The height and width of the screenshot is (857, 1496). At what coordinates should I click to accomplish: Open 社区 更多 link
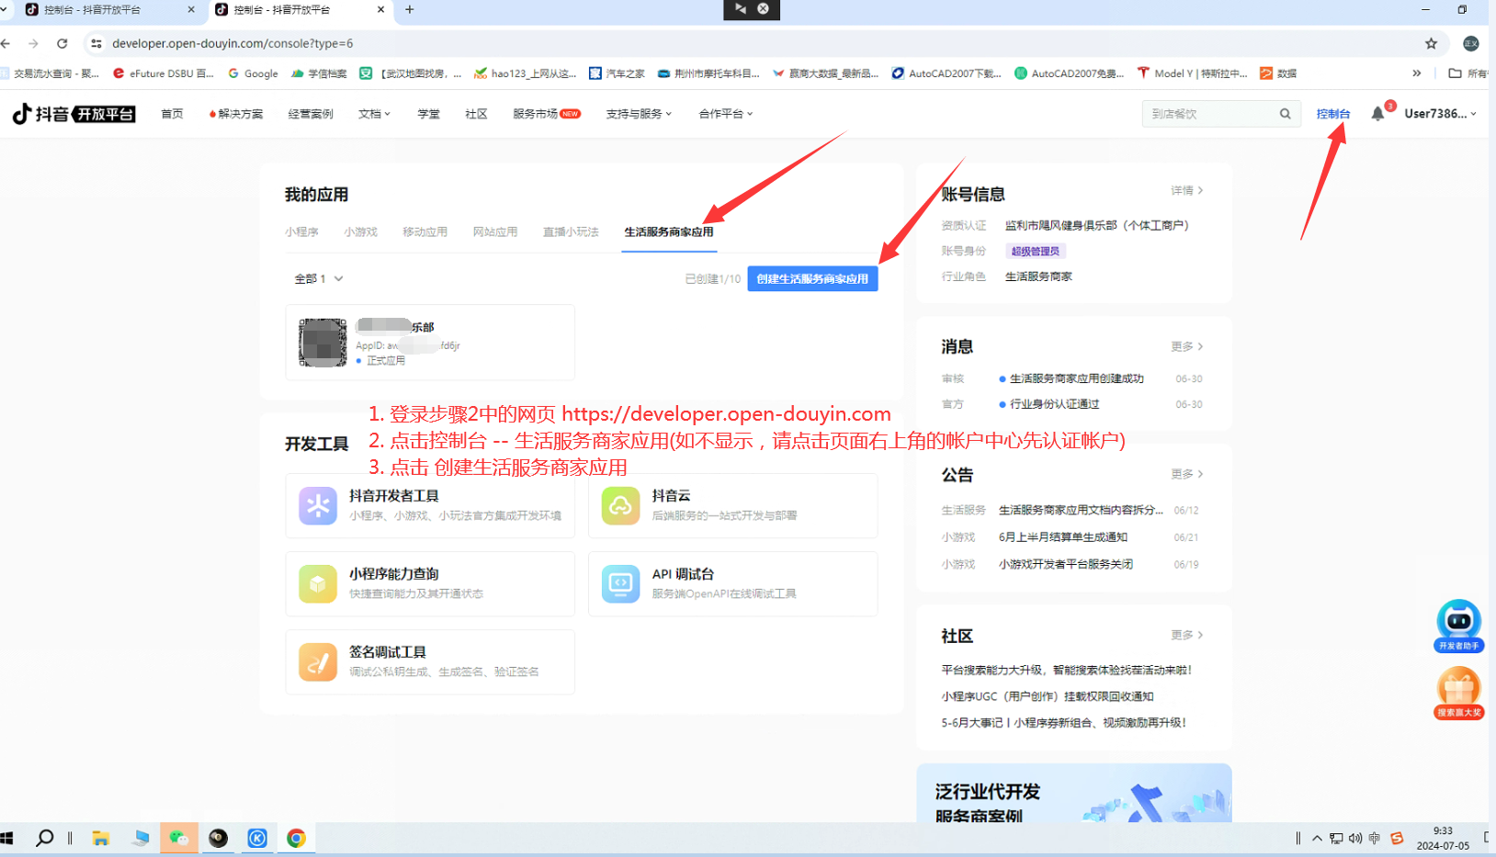coord(1186,635)
